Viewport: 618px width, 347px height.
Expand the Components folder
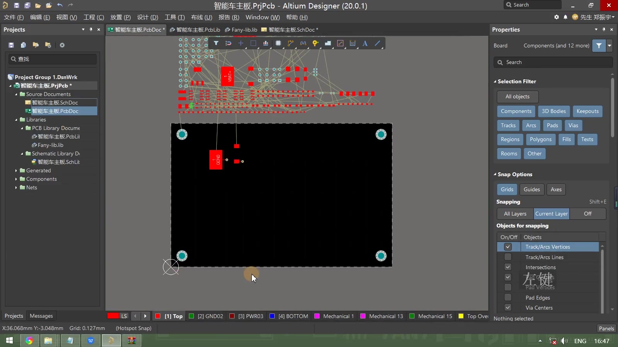pos(16,179)
